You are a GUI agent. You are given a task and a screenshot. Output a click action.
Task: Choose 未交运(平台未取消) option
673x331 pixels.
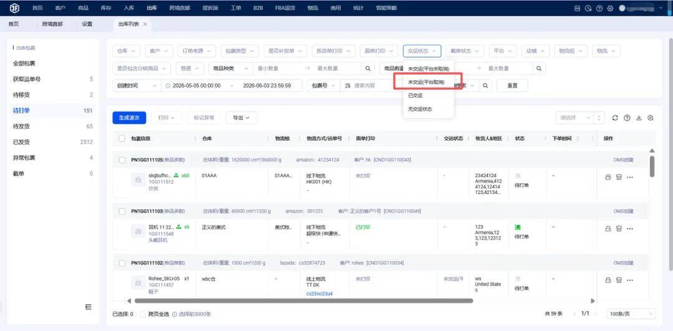click(428, 68)
